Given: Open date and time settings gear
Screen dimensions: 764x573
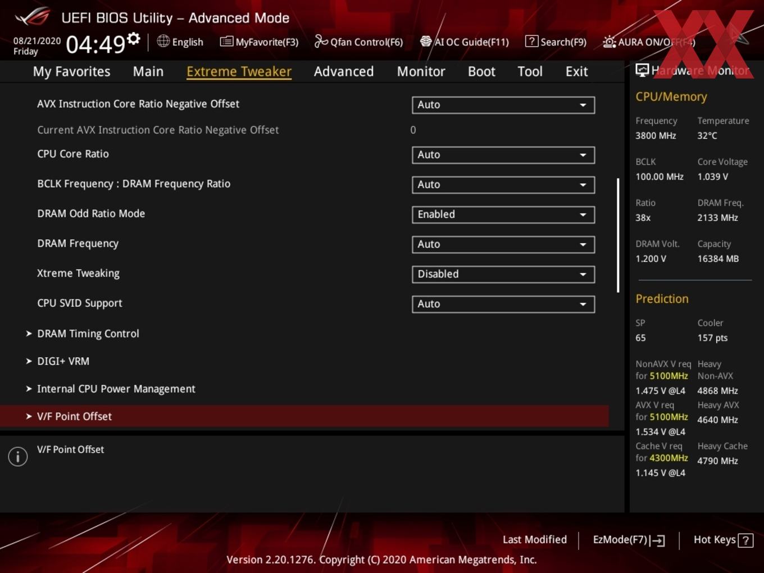Looking at the screenshot, I should [133, 38].
